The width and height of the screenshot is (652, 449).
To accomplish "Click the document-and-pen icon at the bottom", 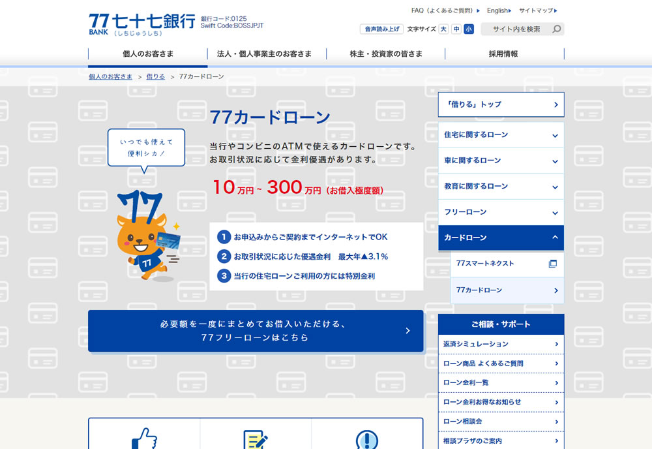I will [x=256, y=441].
